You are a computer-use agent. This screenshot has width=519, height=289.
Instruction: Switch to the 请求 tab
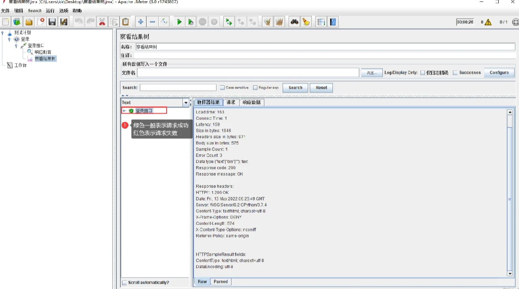coord(231,102)
